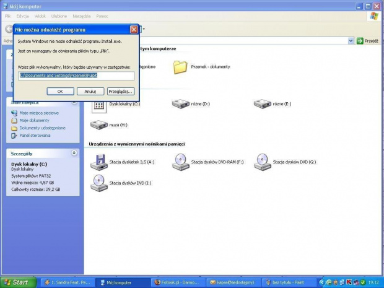
Task: Click the Back arrow toolbar icon
Action: pos(9,29)
